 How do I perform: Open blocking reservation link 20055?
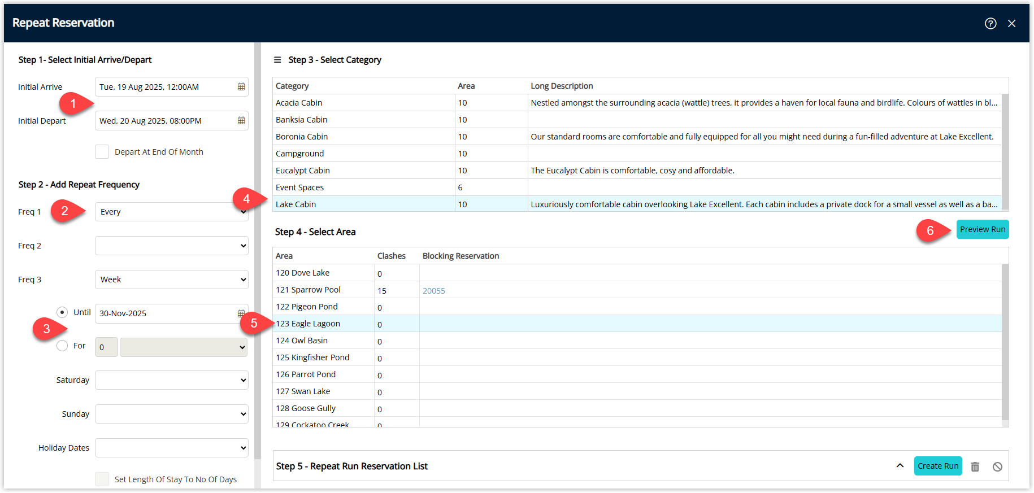coord(434,291)
